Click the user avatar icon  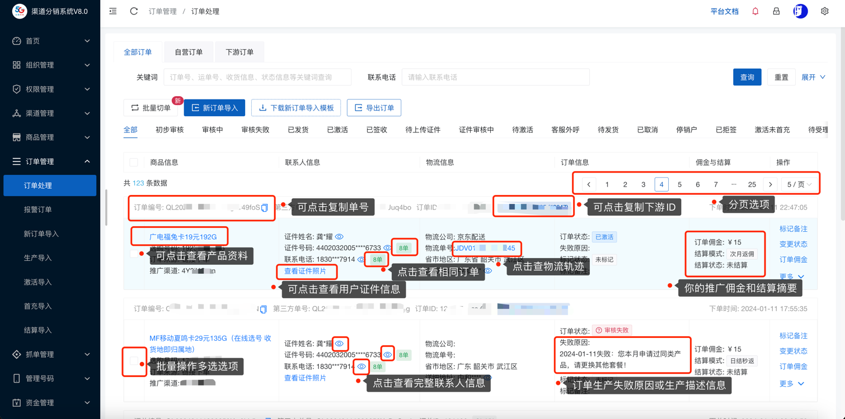tap(800, 11)
